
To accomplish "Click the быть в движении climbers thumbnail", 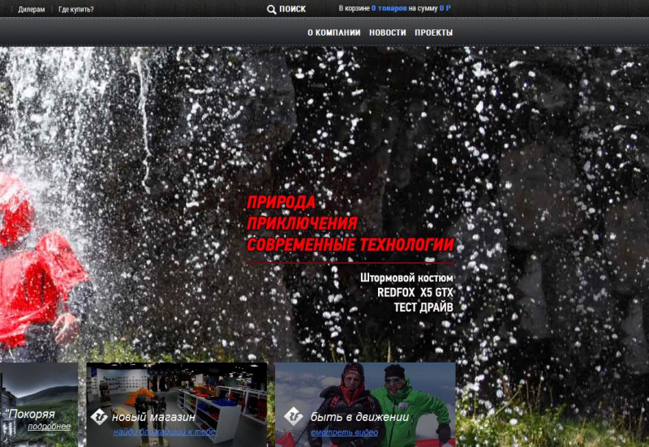I will click(x=365, y=405).
